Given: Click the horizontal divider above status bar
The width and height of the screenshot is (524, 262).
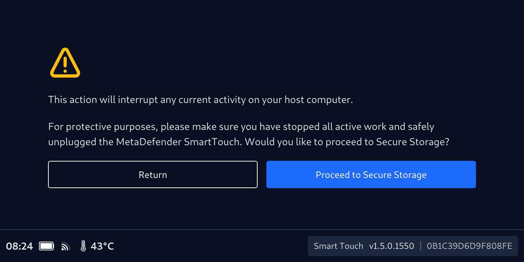Looking at the screenshot, I should pos(262,230).
